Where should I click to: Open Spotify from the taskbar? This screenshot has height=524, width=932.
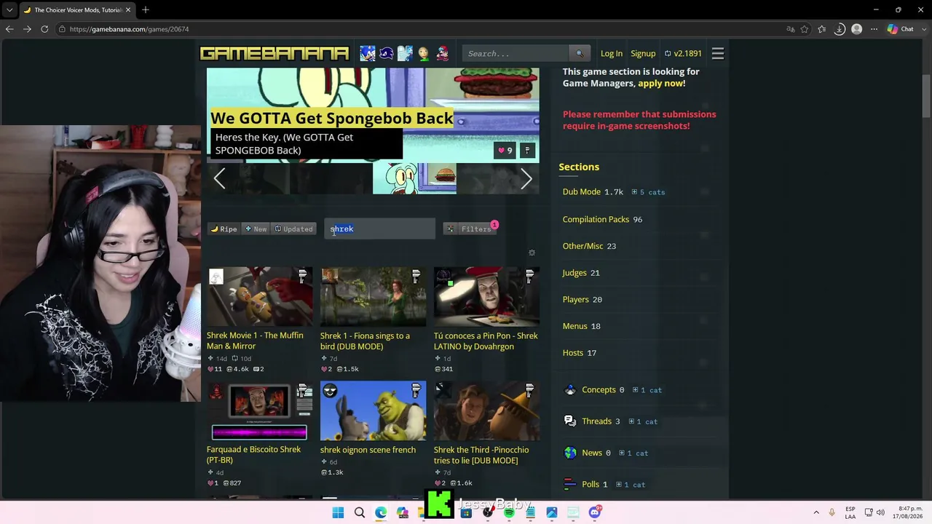(x=509, y=512)
